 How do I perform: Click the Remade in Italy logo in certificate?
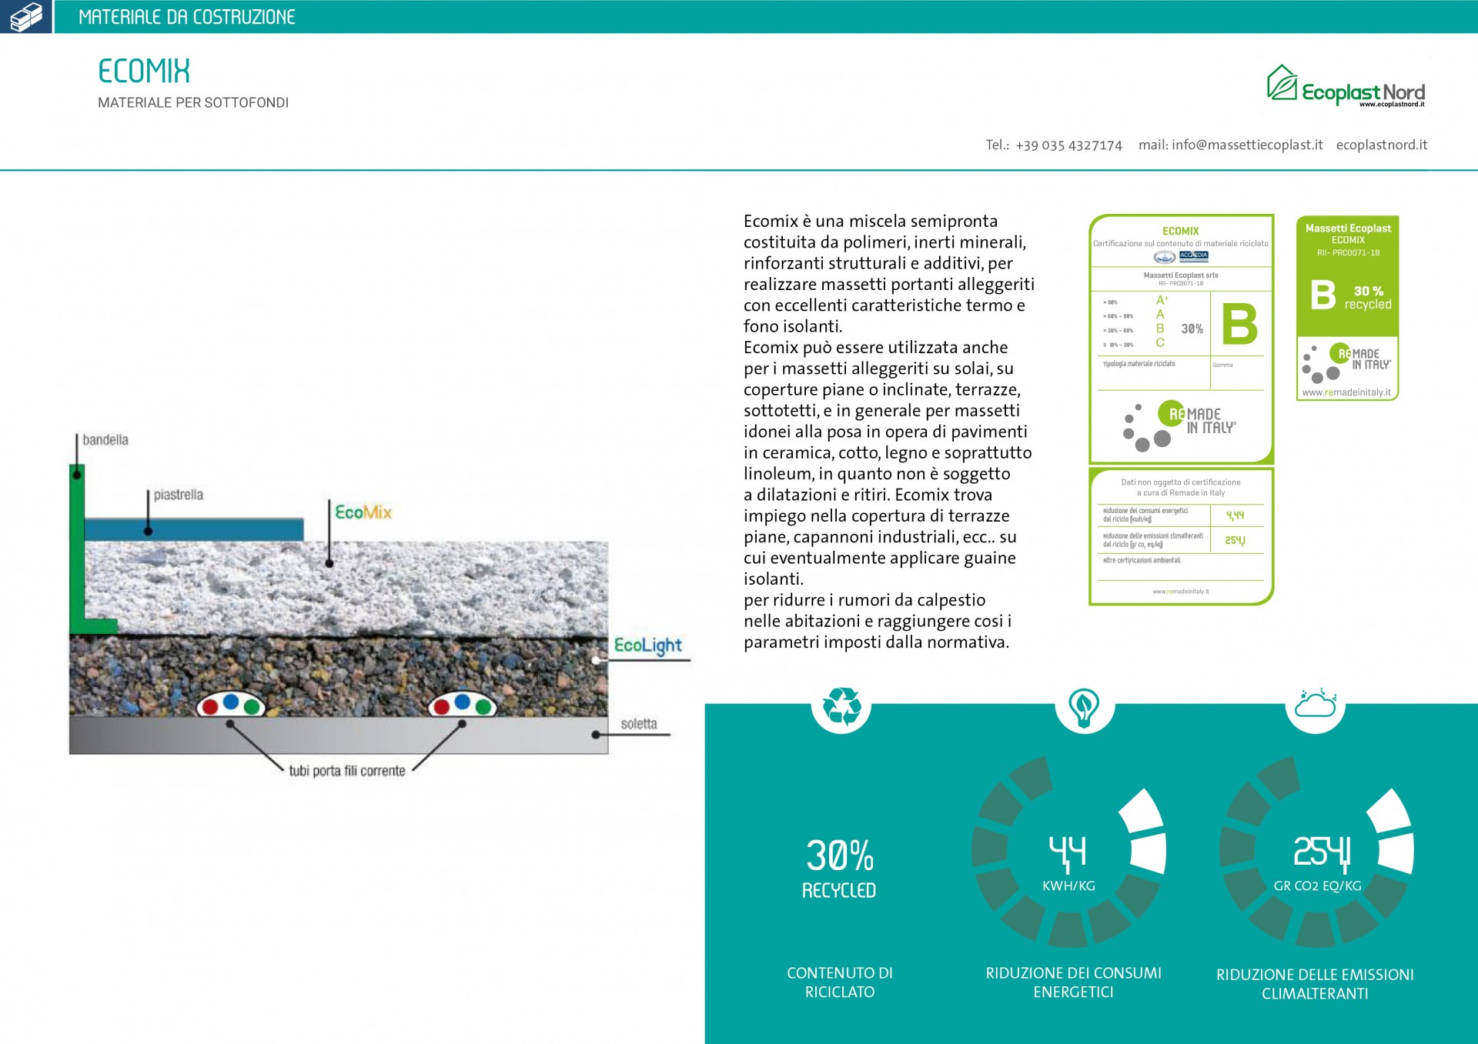point(1179,425)
